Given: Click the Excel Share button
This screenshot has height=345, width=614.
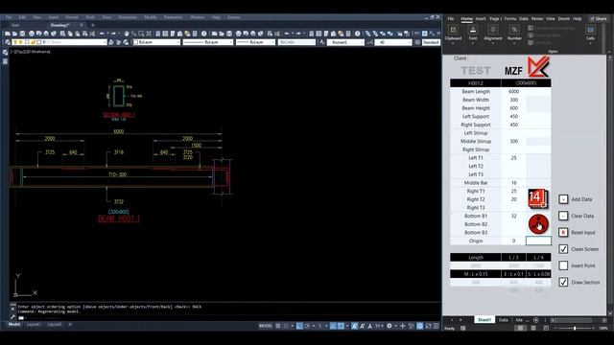Looking at the screenshot, I should [x=599, y=18].
